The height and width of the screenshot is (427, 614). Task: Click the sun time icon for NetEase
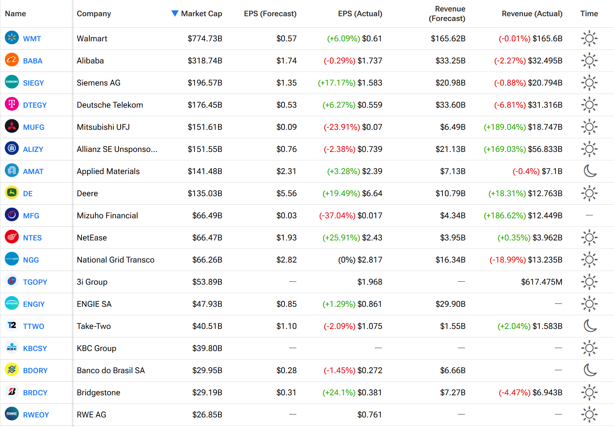(x=589, y=237)
